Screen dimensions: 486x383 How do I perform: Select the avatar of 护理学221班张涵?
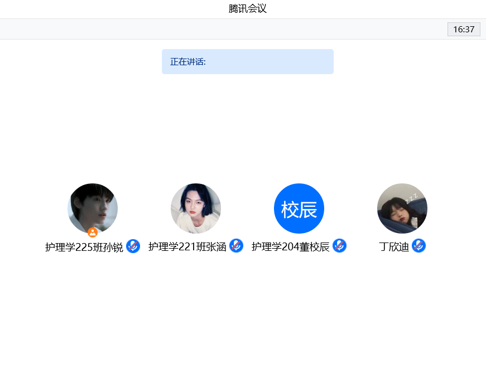[x=196, y=209]
